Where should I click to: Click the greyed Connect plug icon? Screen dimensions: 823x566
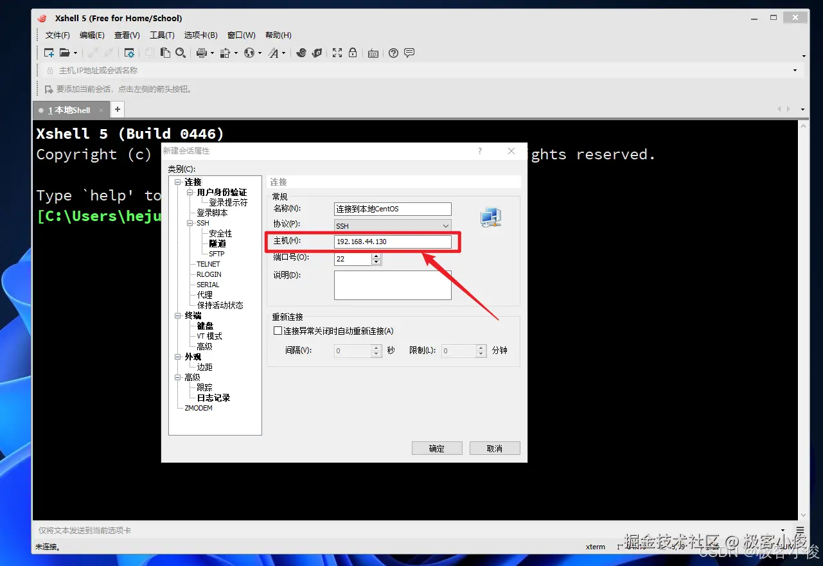(x=93, y=53)
